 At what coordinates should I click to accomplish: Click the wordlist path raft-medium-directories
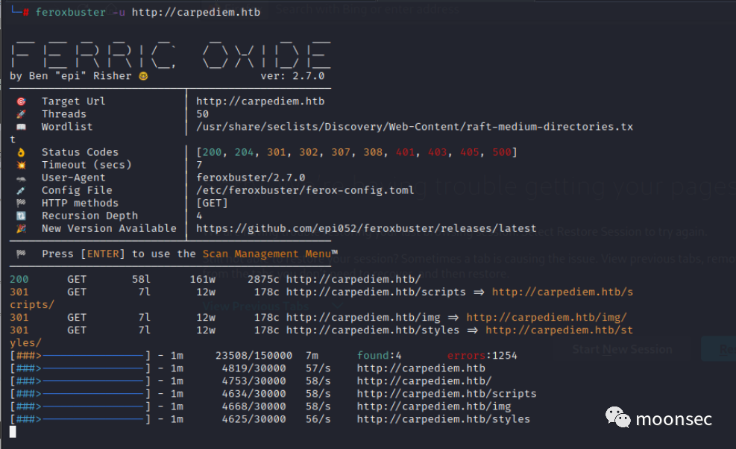415,127
